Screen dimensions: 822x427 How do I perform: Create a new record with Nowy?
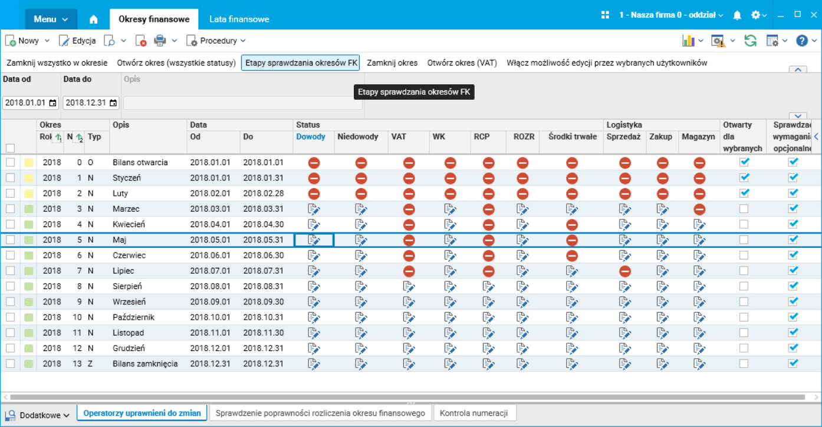[22, 41]
